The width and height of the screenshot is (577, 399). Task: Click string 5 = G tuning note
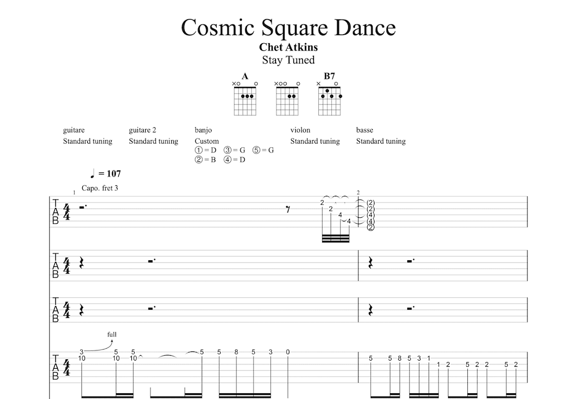[x=263, y=150]
